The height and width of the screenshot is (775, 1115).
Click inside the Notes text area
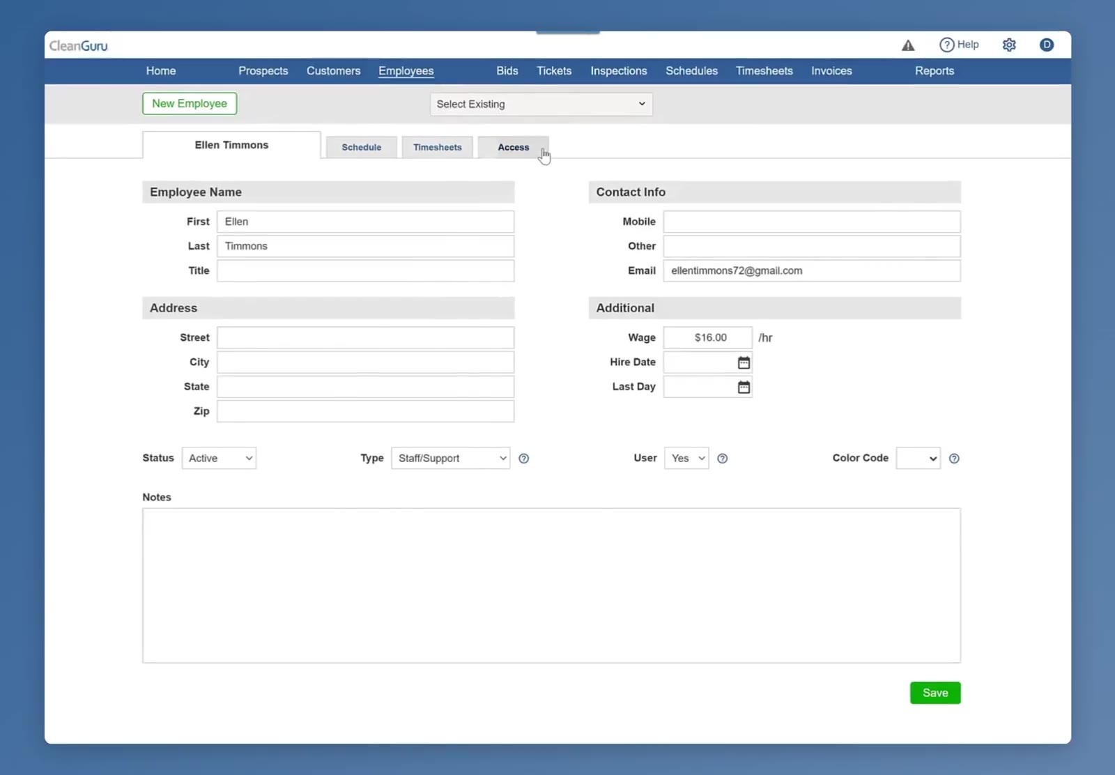(551, 585)
